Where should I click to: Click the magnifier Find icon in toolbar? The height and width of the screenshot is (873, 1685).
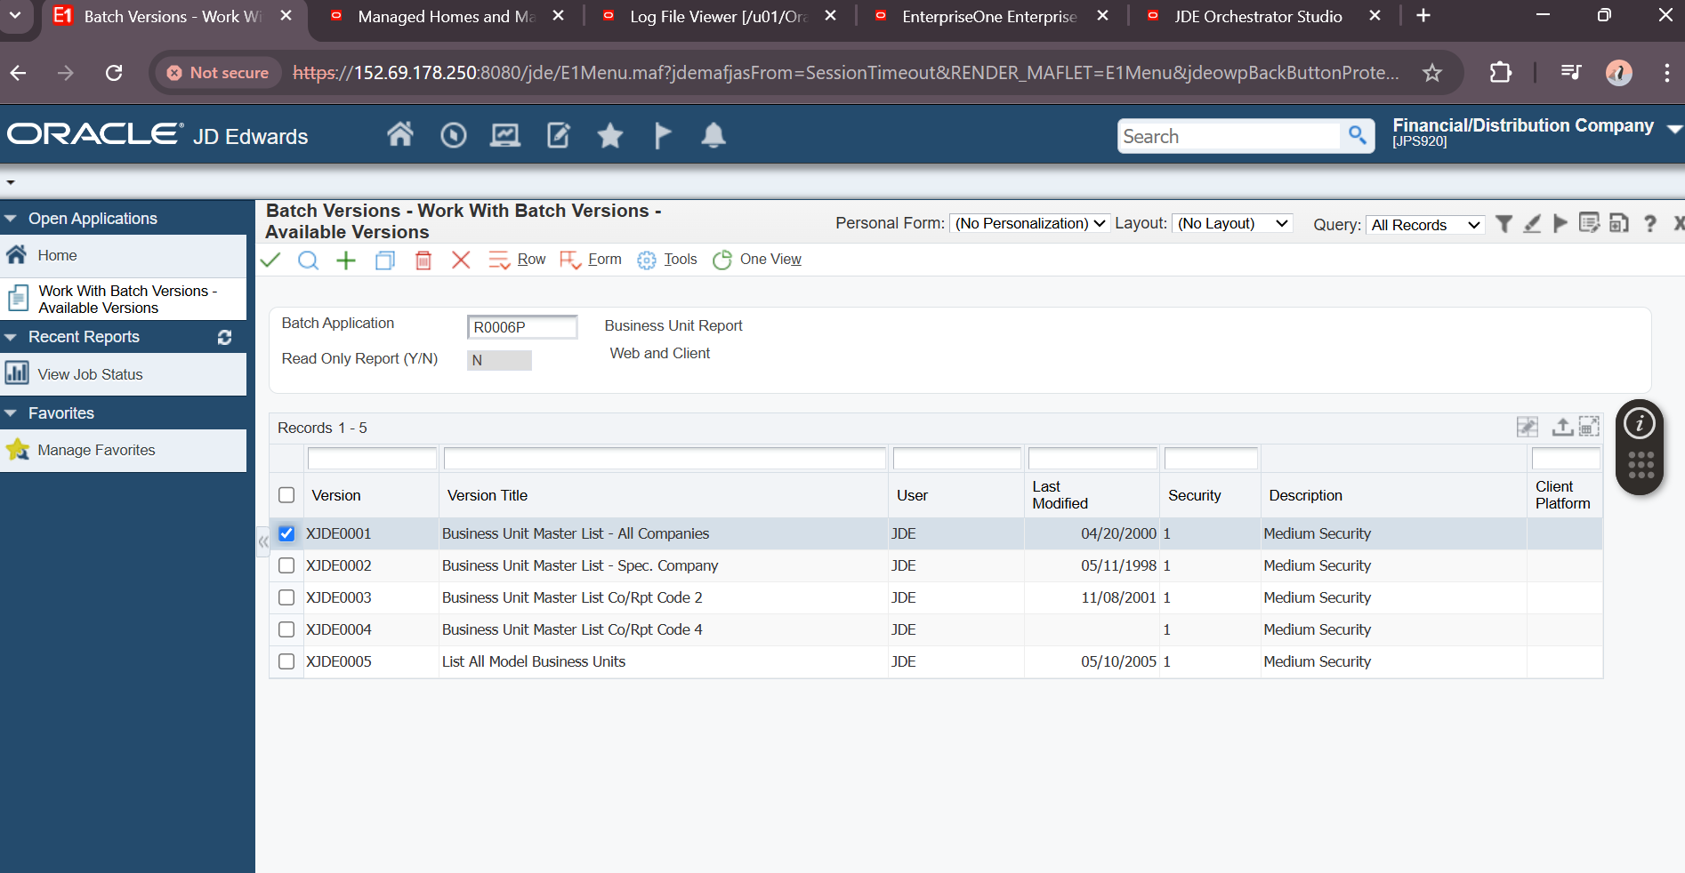(x=308, y=260)
